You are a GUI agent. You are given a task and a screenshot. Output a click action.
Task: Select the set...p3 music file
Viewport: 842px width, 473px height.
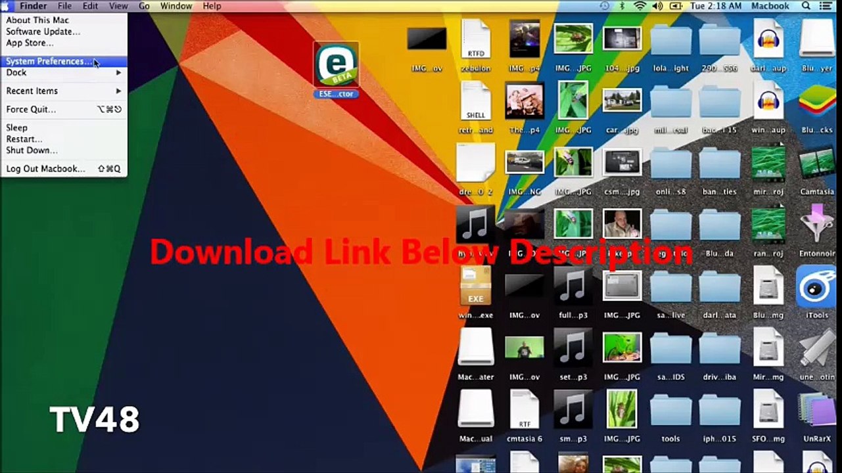click(x=573, y=348)
